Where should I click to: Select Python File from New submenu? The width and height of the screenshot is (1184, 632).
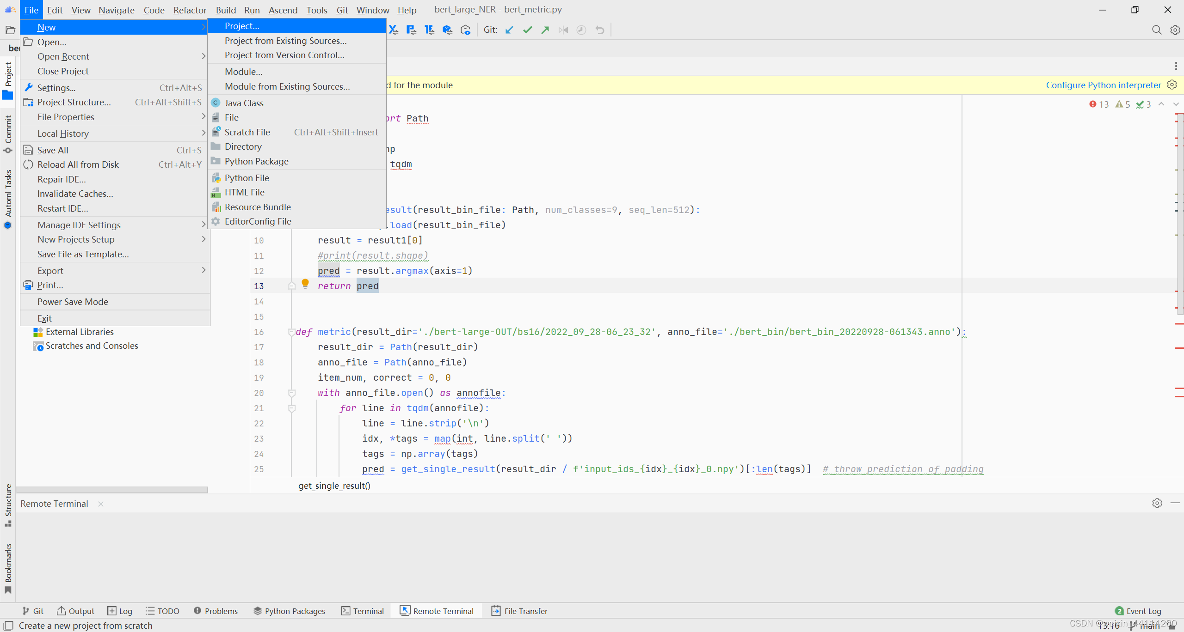247,178
